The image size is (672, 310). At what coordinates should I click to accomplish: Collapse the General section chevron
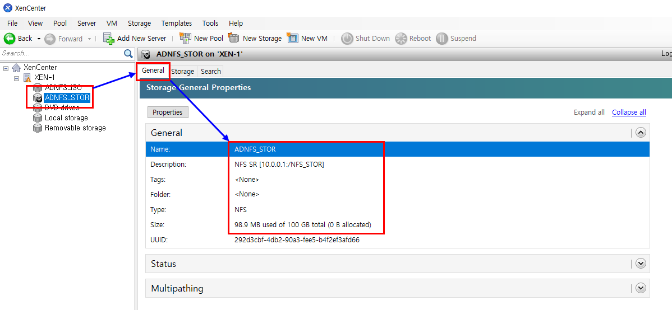(641, 133)
